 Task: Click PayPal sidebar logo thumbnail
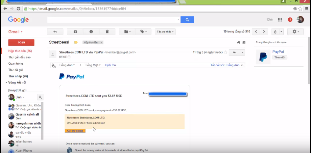[x=263, y=57]
